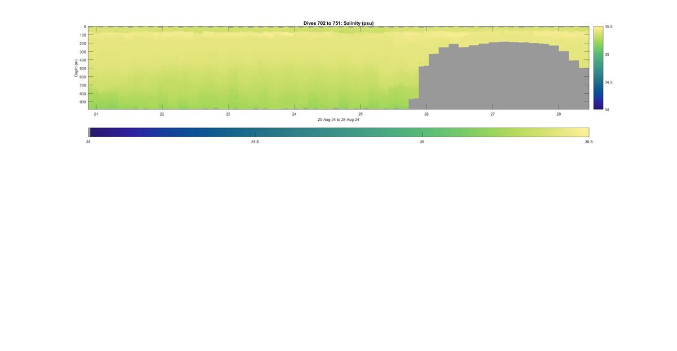Click the depth tick label '100'
The width and height of the screenshot is (677, 351).
tap(82, 35)
